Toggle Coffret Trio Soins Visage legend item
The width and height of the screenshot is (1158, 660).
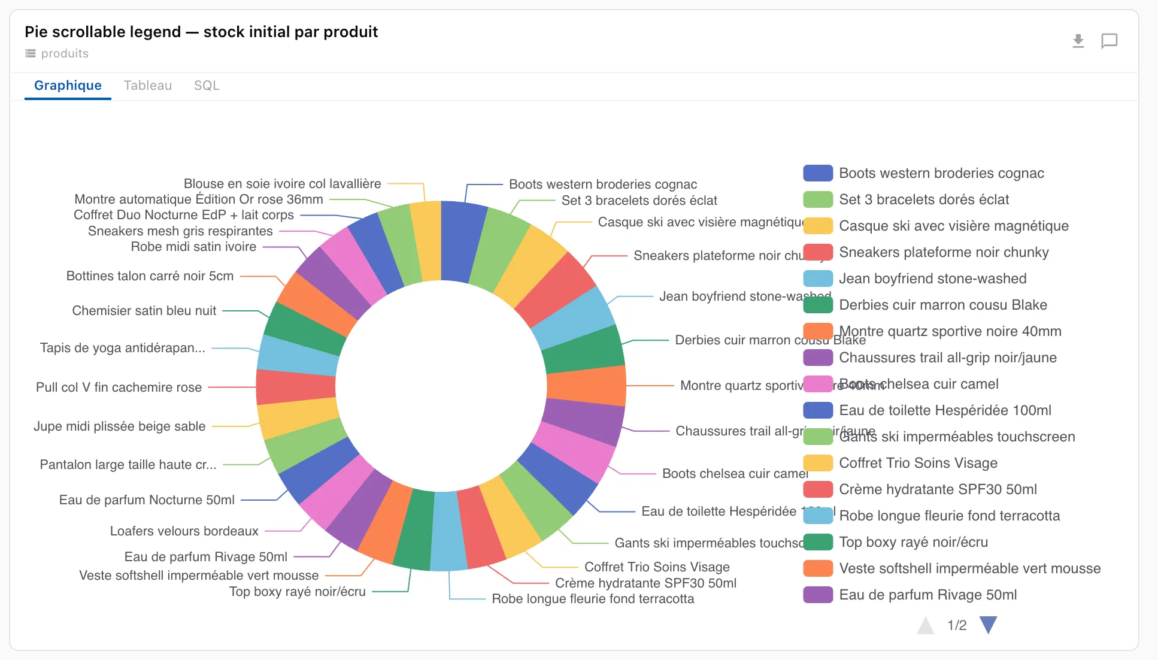[x=901, y=463]
